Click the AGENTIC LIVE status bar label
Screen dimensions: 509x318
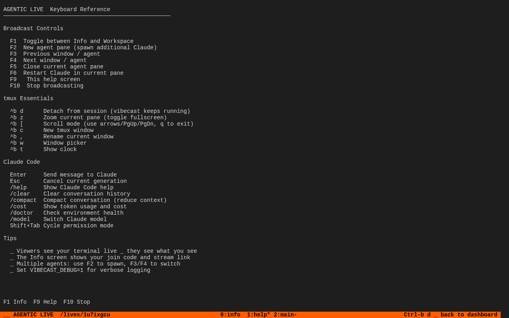tap(33, 315)
